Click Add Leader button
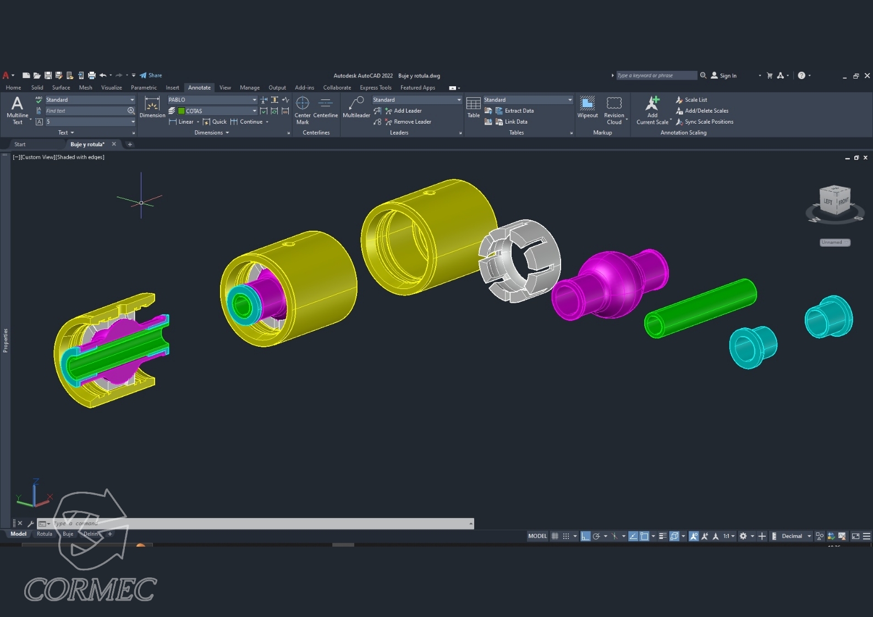The height and width of the screenshot is (617, 873). [407, 111]
